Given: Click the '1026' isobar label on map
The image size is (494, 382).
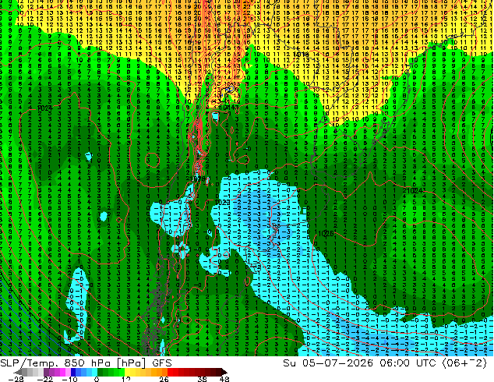Looking at the screenshot, I should (x=326, y=234).
